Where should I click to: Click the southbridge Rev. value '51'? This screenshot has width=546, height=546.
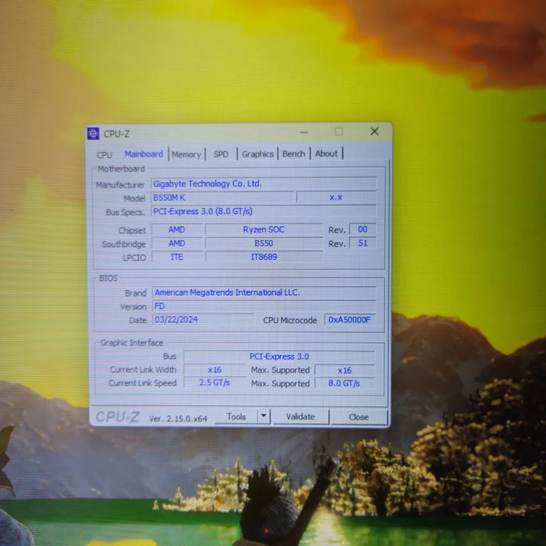363,243
